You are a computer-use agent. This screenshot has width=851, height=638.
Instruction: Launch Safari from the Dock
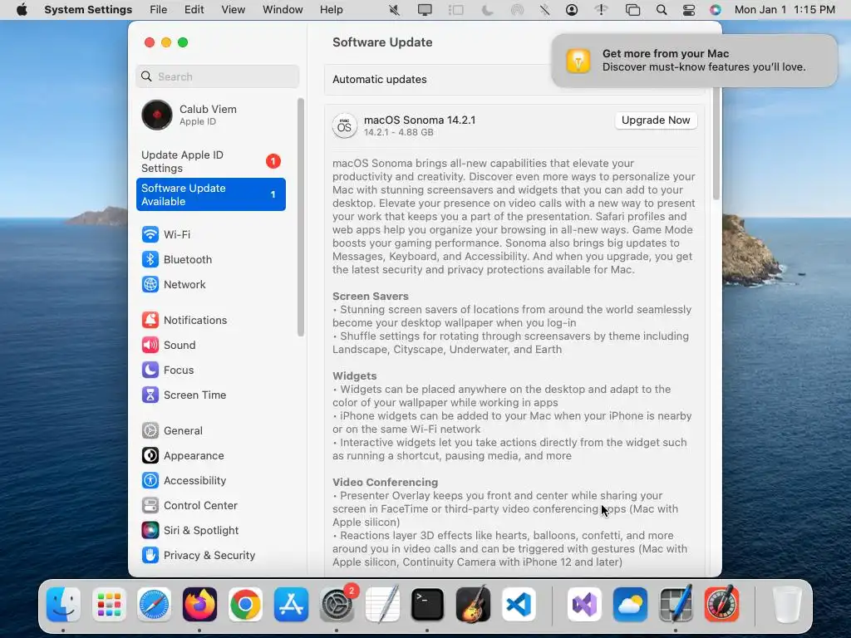[x=154, y=605]
